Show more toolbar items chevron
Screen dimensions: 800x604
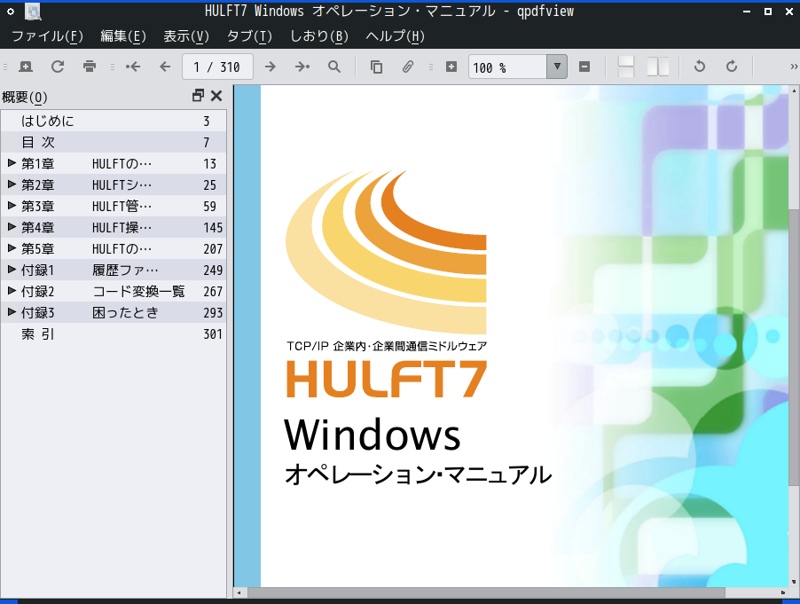click(x=794, y=67)
